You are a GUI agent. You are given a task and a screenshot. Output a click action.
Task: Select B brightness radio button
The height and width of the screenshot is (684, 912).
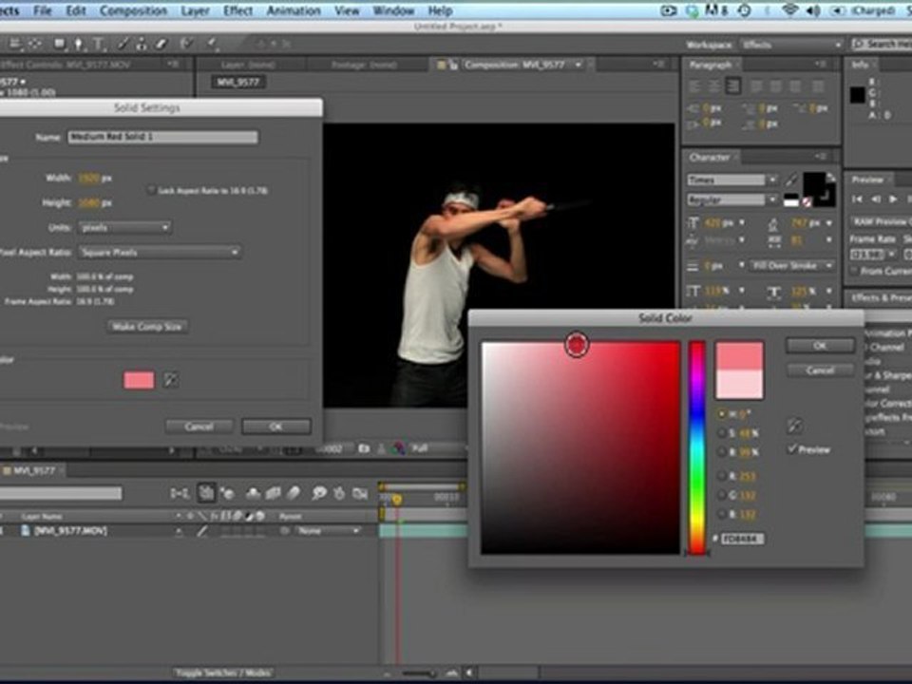pos(722,452)
